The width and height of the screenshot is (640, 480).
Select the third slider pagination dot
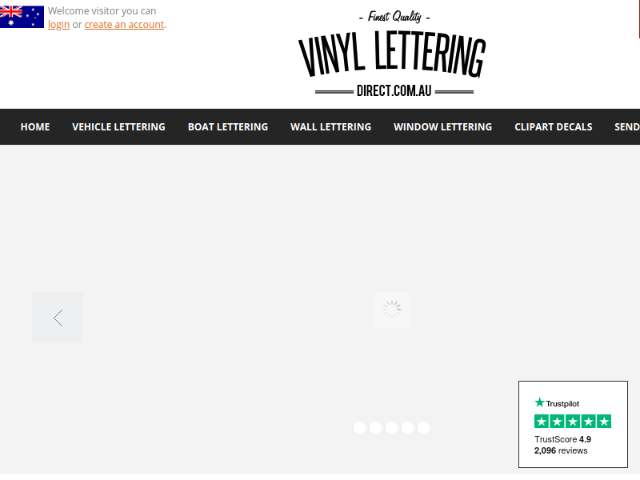pyautogui.click(x=391, y=427)
